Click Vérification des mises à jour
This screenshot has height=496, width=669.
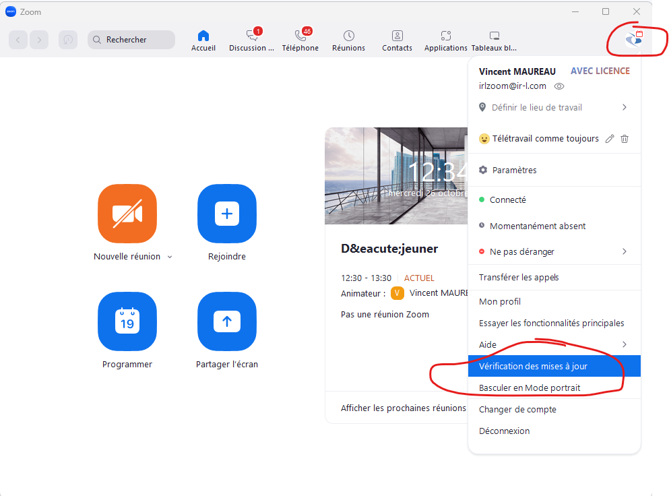pyautogui.click(x=554, y=366)
